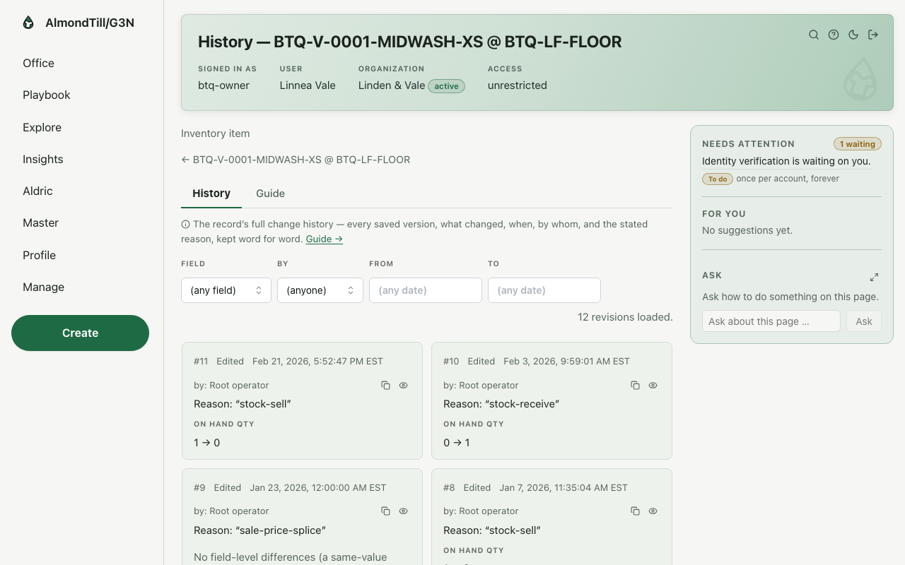Open the search icon in header

814,35
